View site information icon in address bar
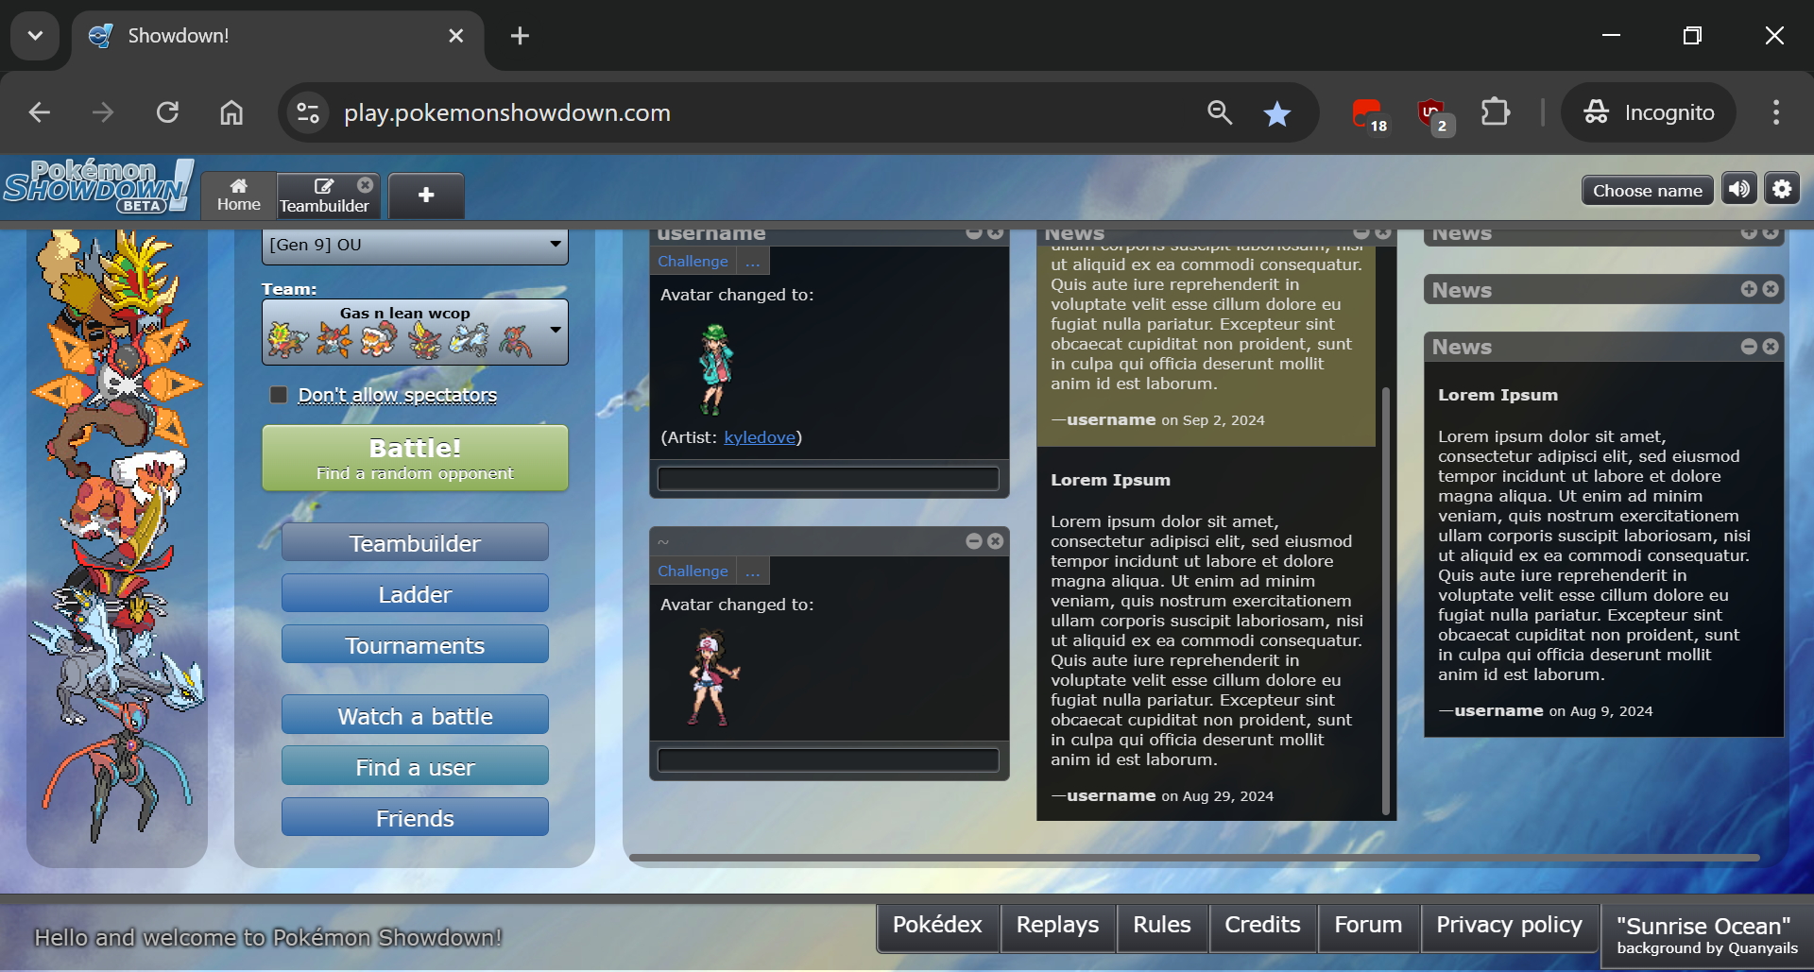Screen dimensions: 1814x972 click(x=308, y=113)
